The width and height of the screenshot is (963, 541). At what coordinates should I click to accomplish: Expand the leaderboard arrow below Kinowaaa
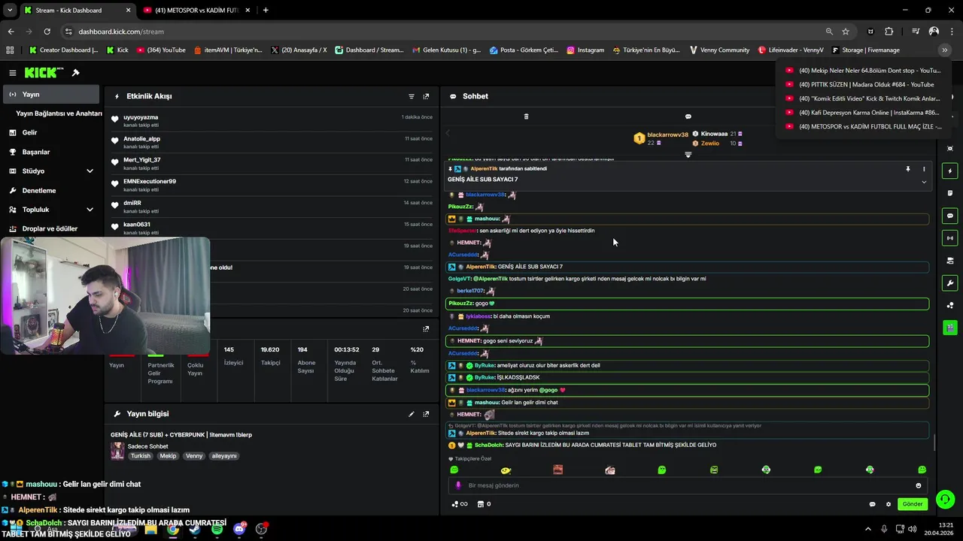(688, 155)
